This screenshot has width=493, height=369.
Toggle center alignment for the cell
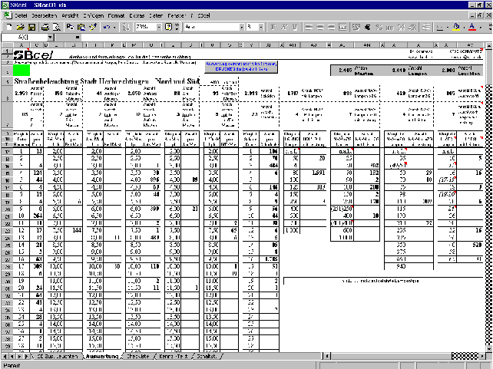pyautogui.click(x=320, y=28)
